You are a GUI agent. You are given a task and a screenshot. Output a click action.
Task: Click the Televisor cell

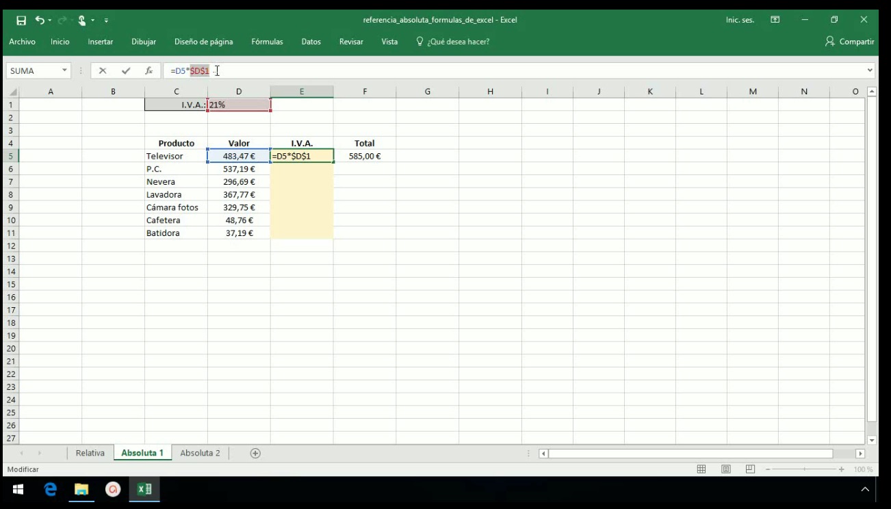(176, 156)
